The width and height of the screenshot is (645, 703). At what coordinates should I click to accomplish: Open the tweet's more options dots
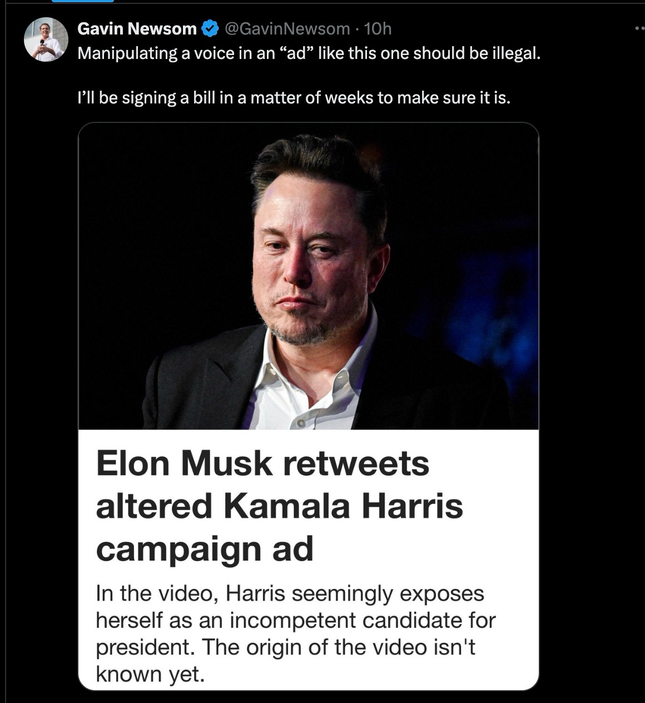click(639, 29)
